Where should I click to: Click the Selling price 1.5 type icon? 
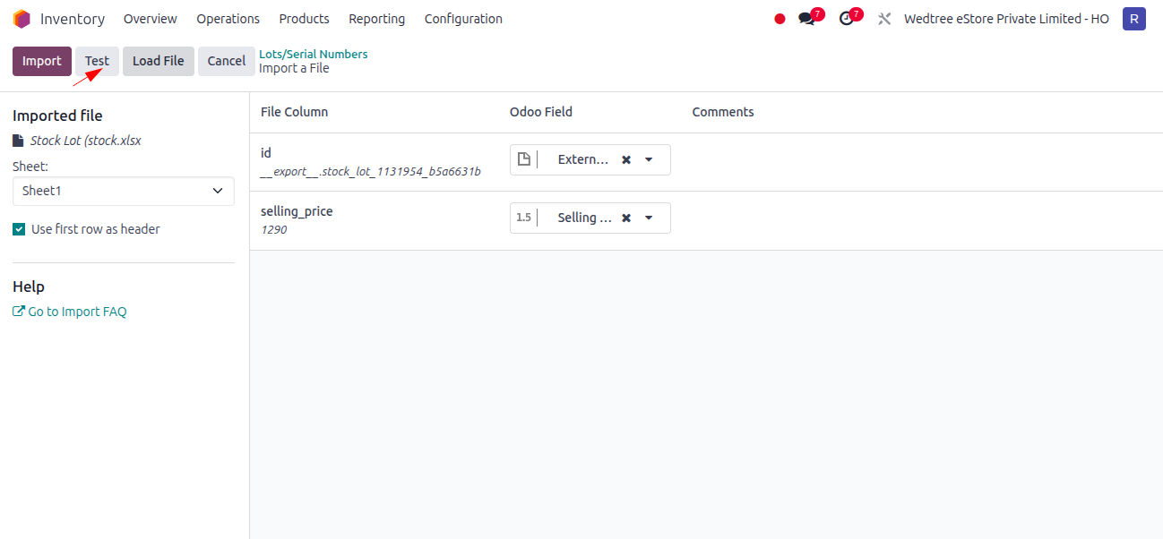(524, 218)
